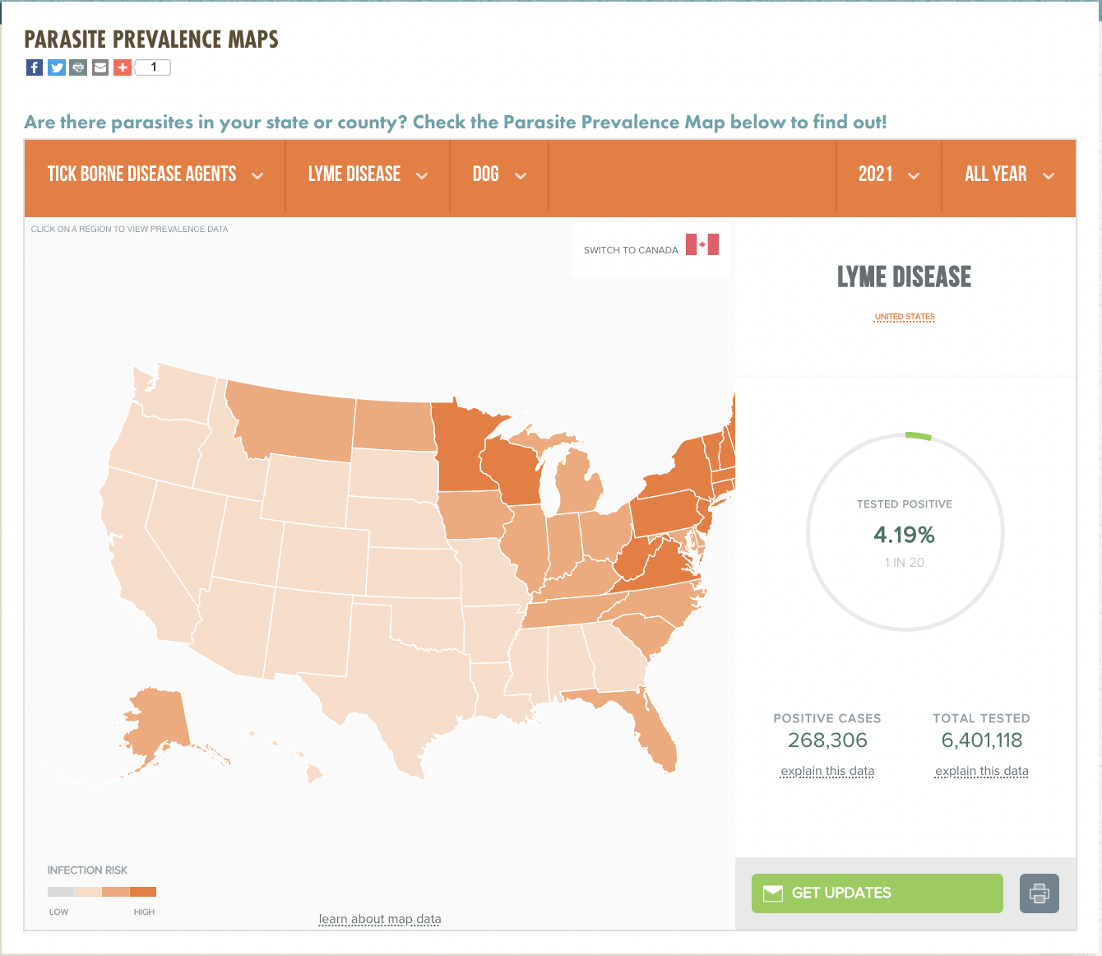
Task: Click explain this data under Positive Cases
Action: (827, 771)
